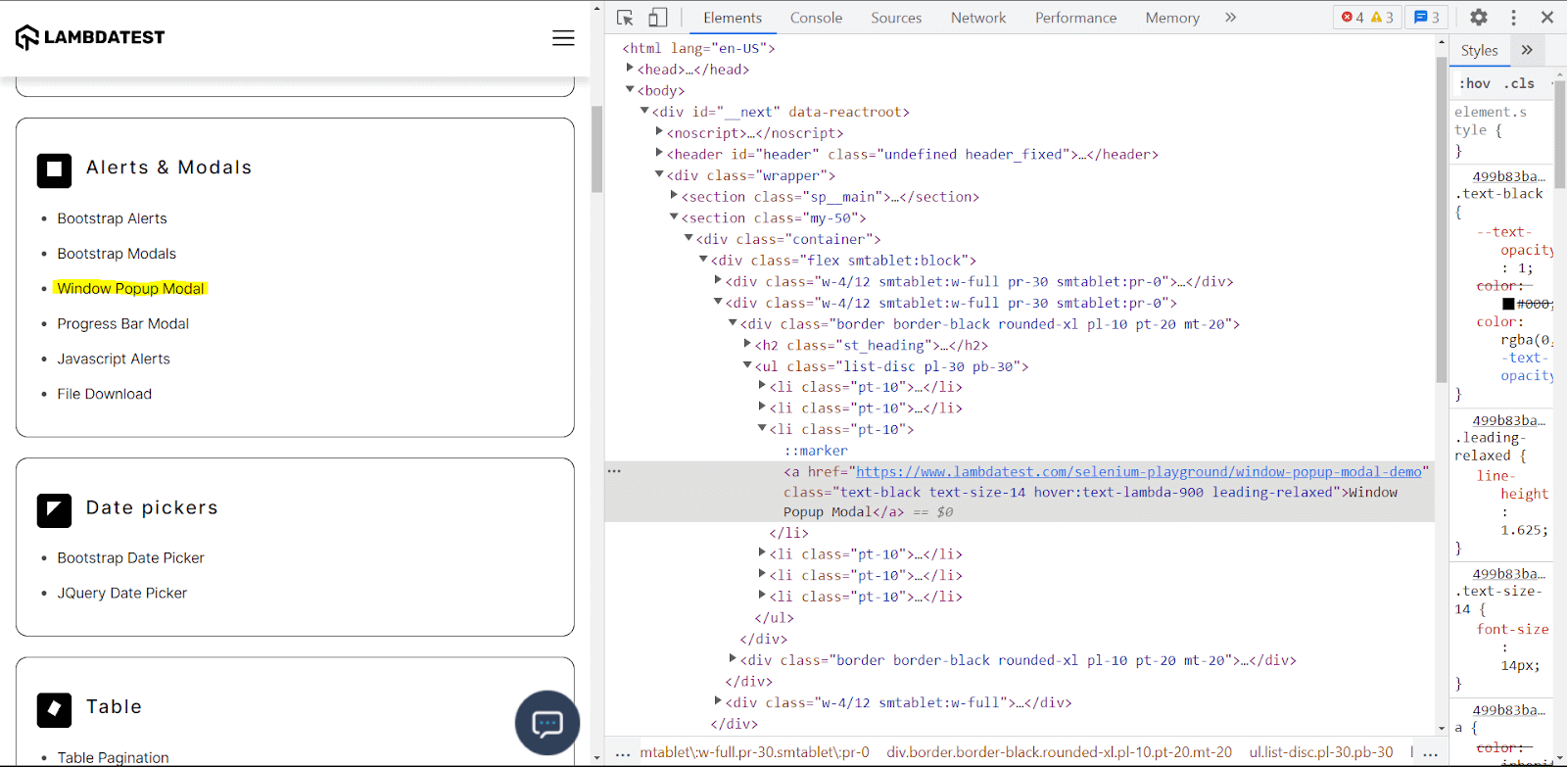
Task: Click the black color swatch in Styles
Action: click(x=1508, y=304)
